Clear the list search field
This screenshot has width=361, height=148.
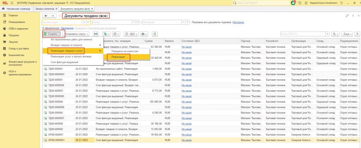328,34
